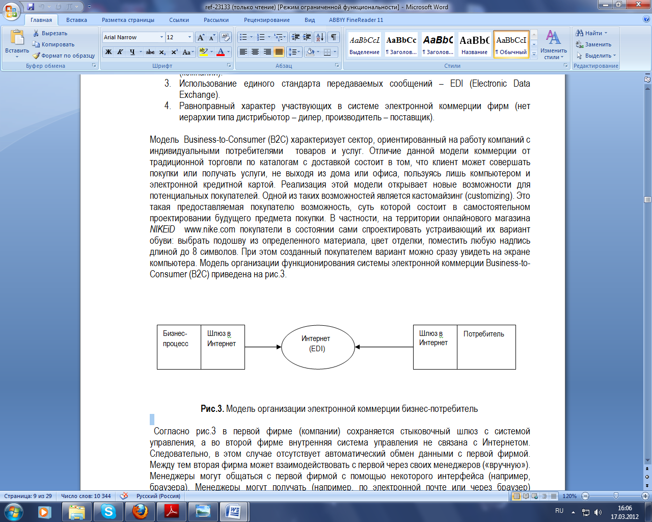Click word count in status bar

(x=86, y=496)
